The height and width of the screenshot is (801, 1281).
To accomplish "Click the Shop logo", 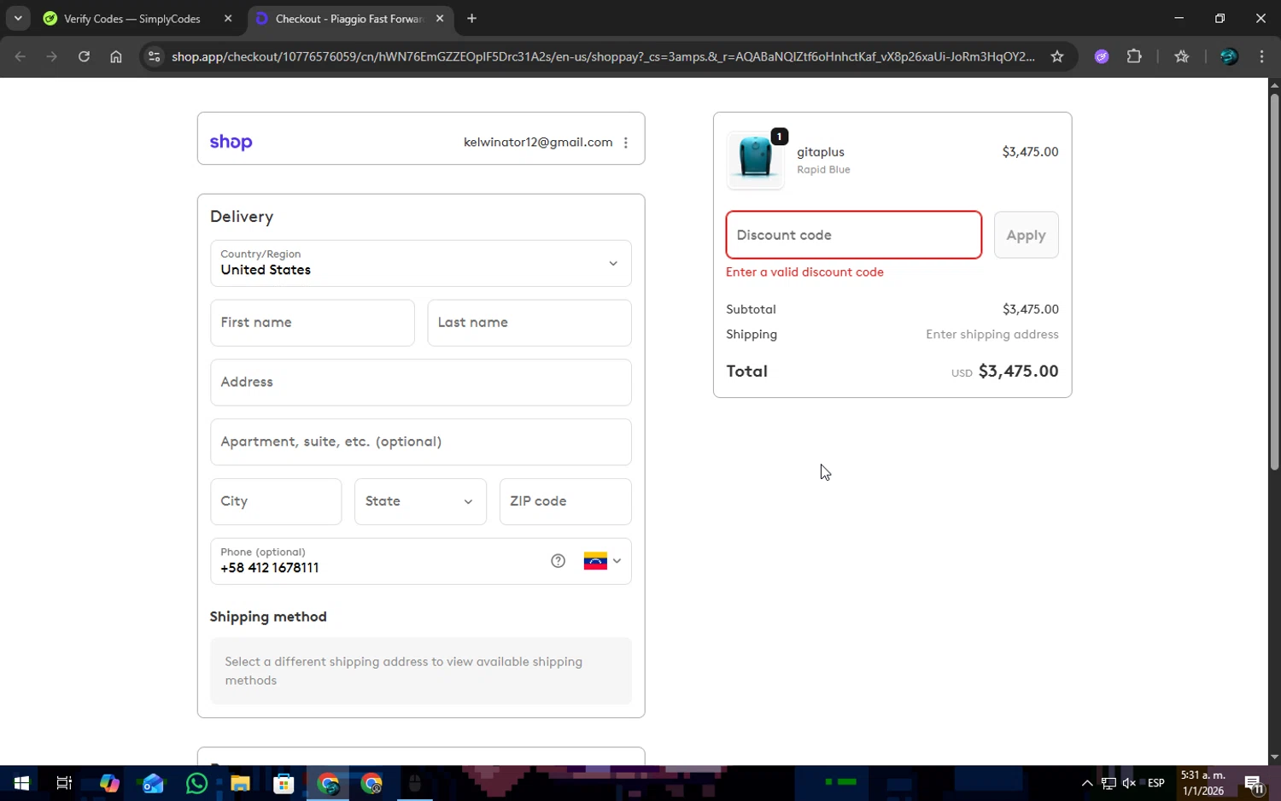I will click(231, 142).
